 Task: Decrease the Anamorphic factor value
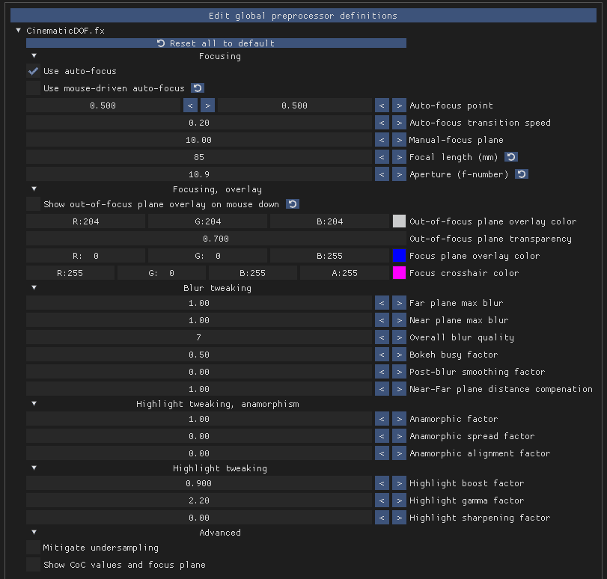[x=382, y=419]
